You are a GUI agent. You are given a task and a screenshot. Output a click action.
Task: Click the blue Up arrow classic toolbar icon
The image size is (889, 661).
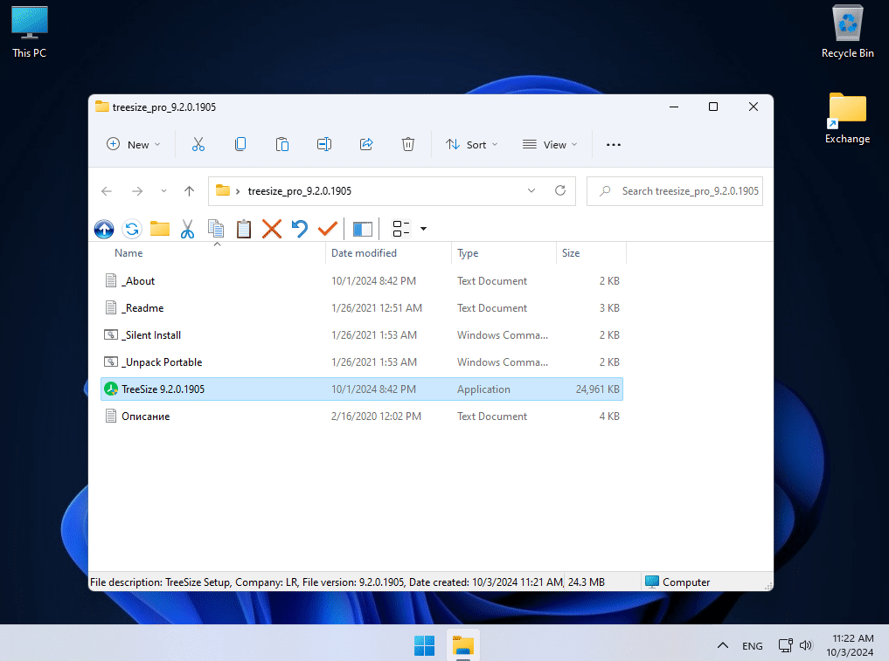tap(104, 229)
